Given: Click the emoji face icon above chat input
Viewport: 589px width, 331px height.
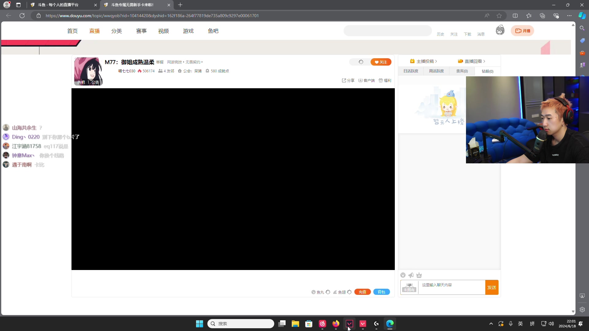Looking at the screenshot, I should tap(403, 275).
